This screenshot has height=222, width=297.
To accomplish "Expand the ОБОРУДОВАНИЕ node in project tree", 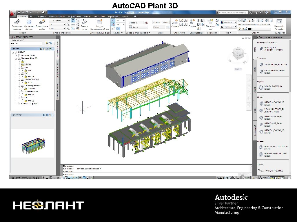I will [x=19, y=85].
